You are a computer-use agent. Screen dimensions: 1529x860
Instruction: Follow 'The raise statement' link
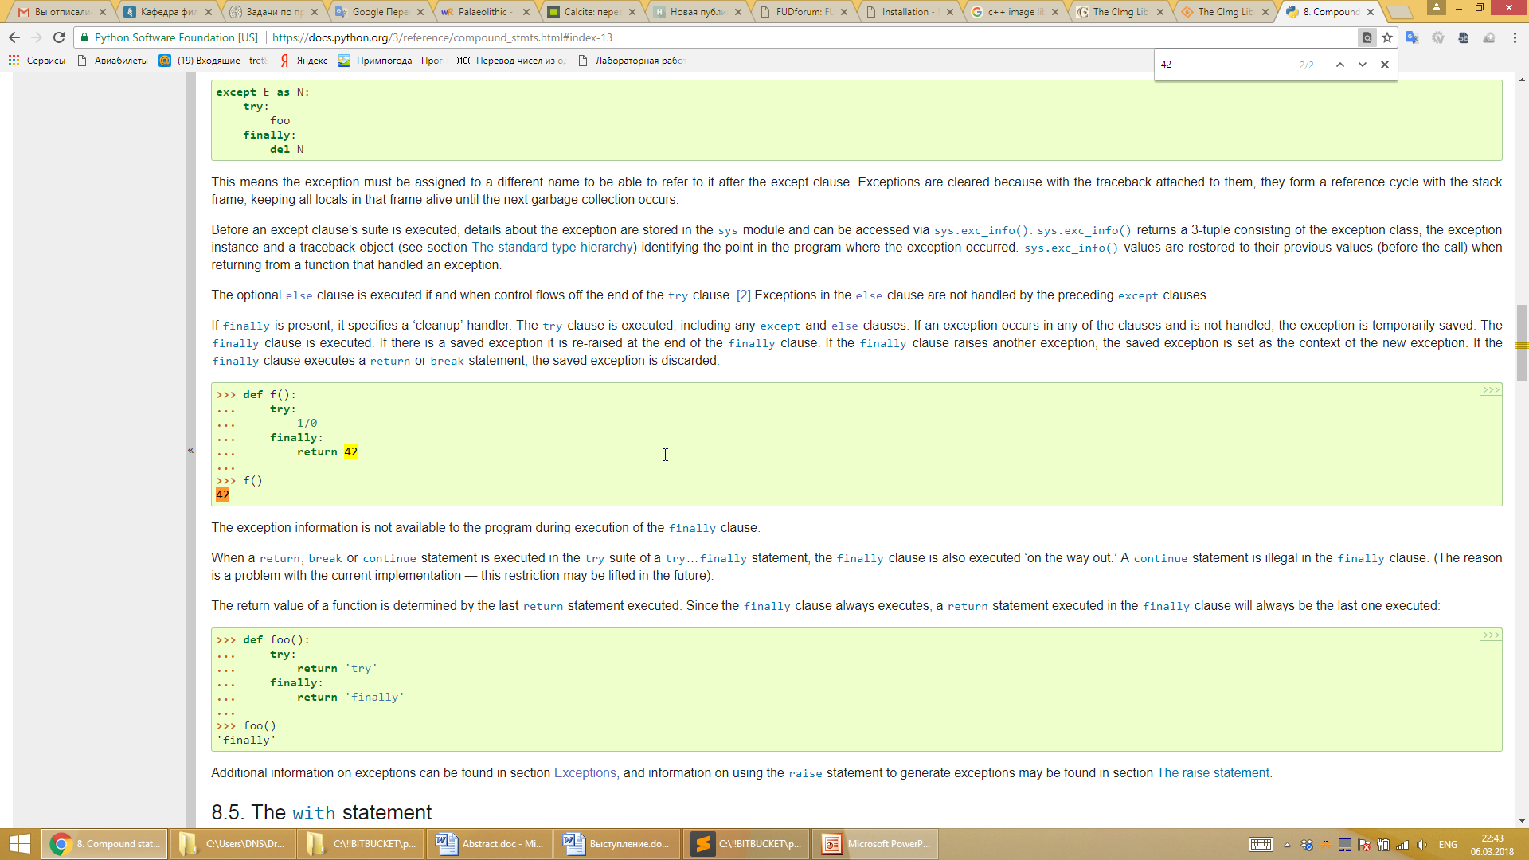(1213, 773)
